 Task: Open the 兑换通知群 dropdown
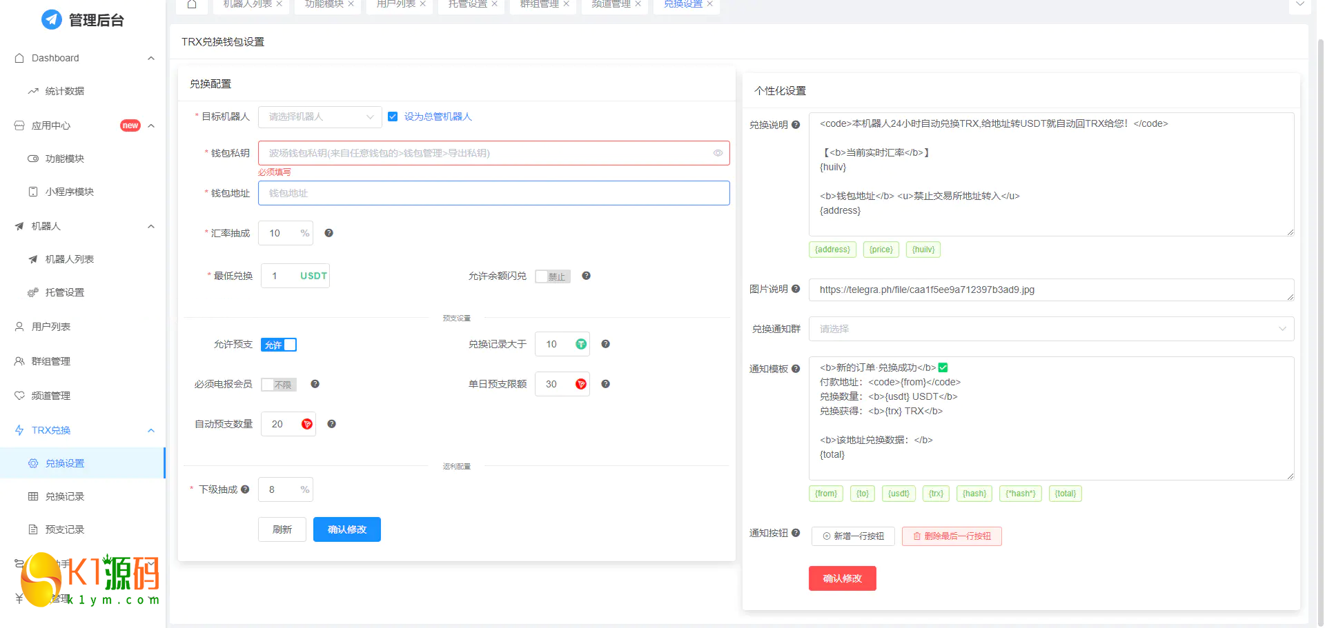click(1051, 329)
